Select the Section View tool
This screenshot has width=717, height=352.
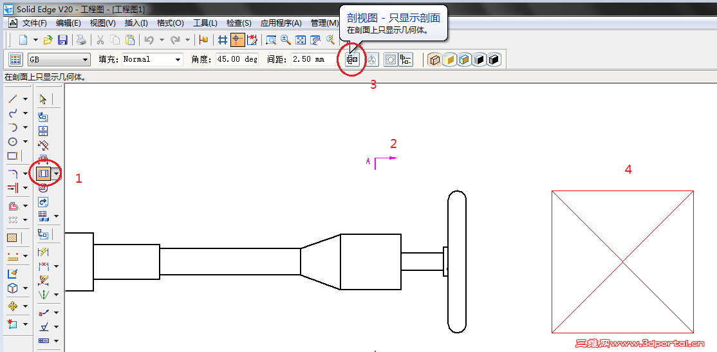(x=43, y=173)
